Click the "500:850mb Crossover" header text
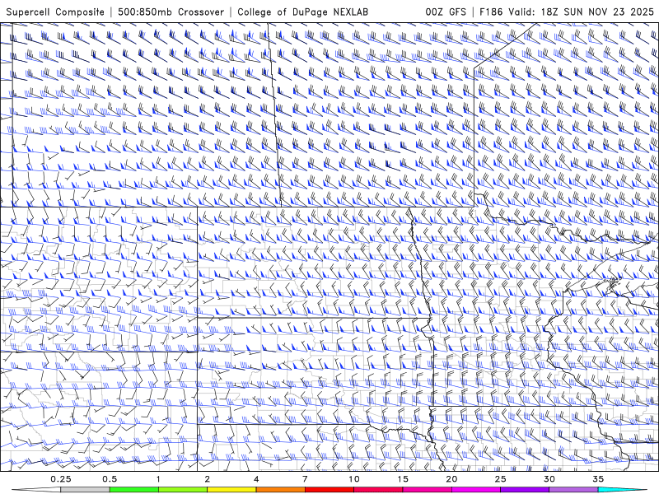The width and height of the screenshot is (659, 494). 171,12
